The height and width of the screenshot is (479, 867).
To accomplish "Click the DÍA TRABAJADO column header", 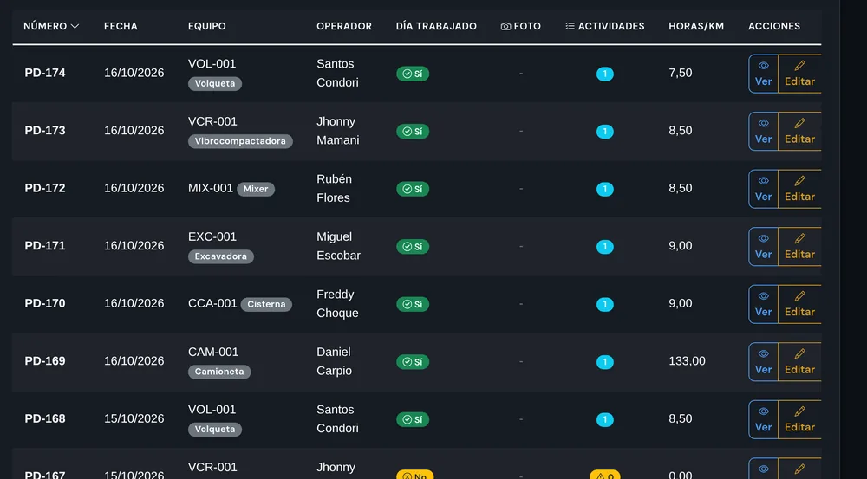I will click(x=436, y=26).
